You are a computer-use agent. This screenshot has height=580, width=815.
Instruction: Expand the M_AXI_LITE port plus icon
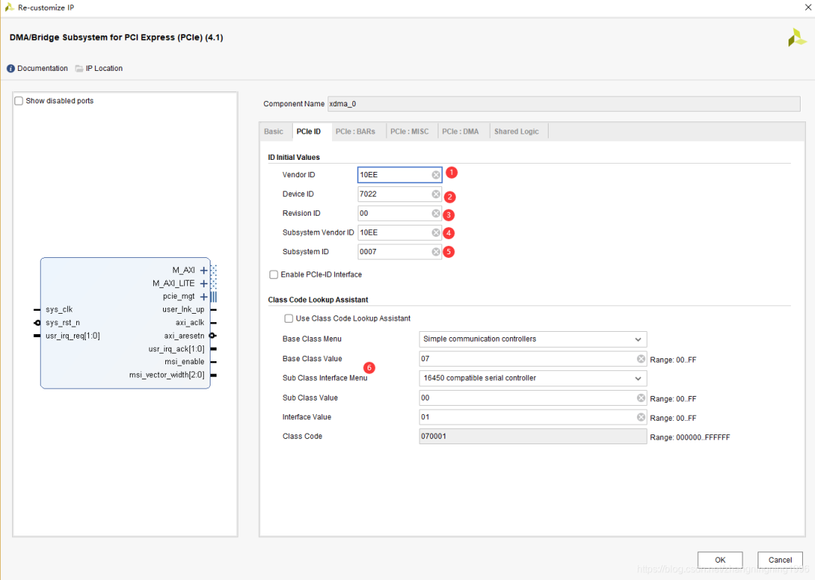coord(204,284)
